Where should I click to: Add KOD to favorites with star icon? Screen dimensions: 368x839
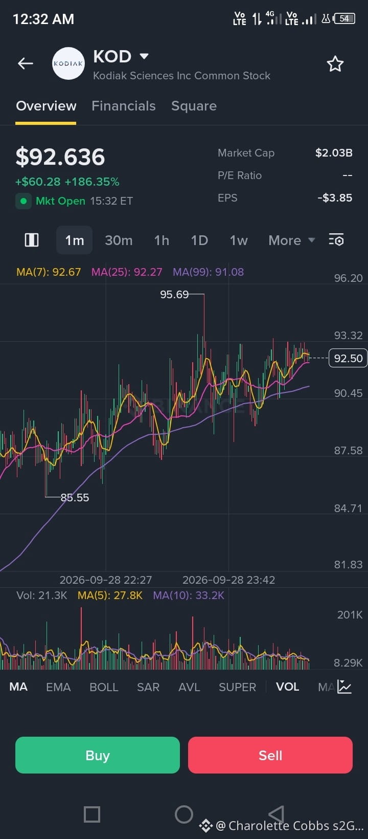pyautogui.click(x=335, y=64)
